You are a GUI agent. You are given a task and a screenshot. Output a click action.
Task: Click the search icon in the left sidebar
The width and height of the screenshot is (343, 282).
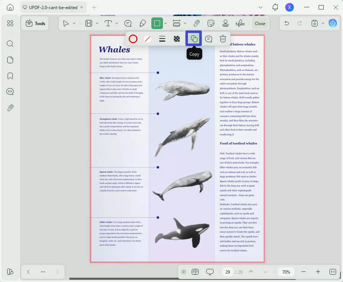tap(10, 44)
